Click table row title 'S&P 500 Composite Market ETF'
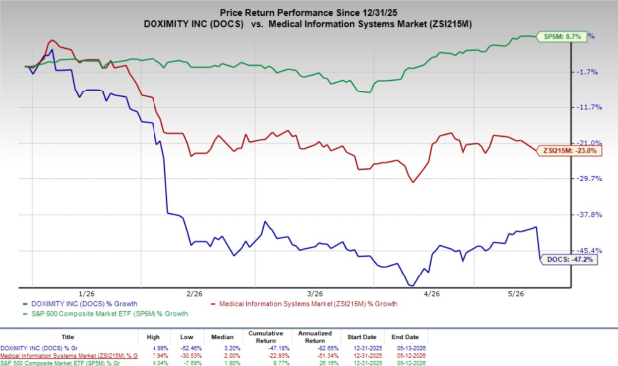Screen dimensions: 618x366 (x=60, y=363)
